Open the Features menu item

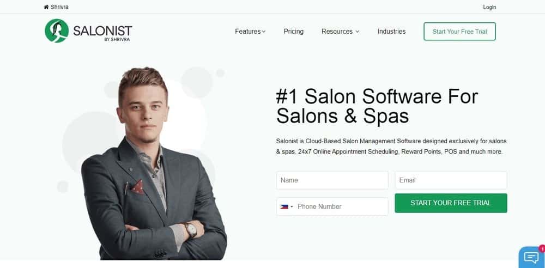[248, 31]
